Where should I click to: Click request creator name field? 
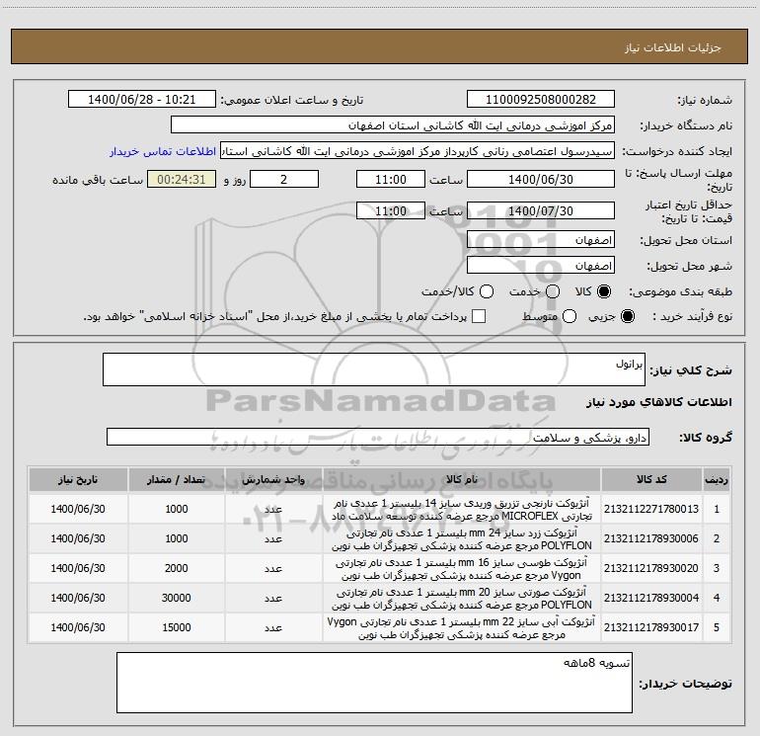pyautogui.click(x=418, y=151)
